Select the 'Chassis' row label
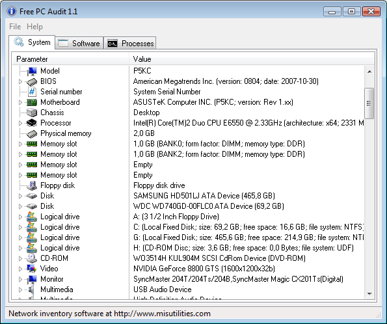The image size is (387, 324). coord(52,113)
